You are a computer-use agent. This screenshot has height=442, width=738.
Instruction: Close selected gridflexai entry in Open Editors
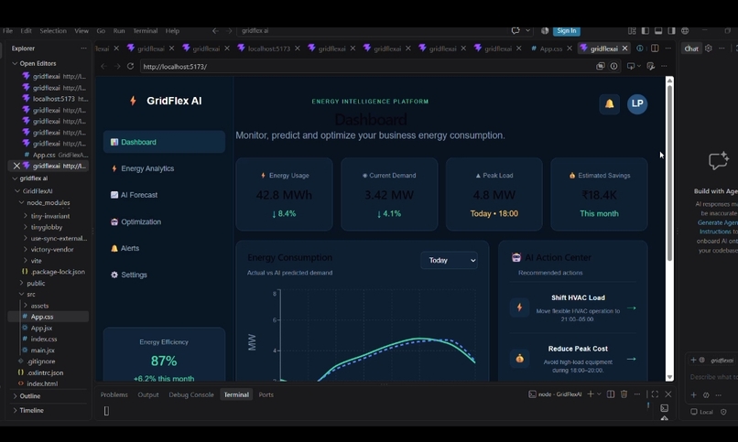point(16,166)
